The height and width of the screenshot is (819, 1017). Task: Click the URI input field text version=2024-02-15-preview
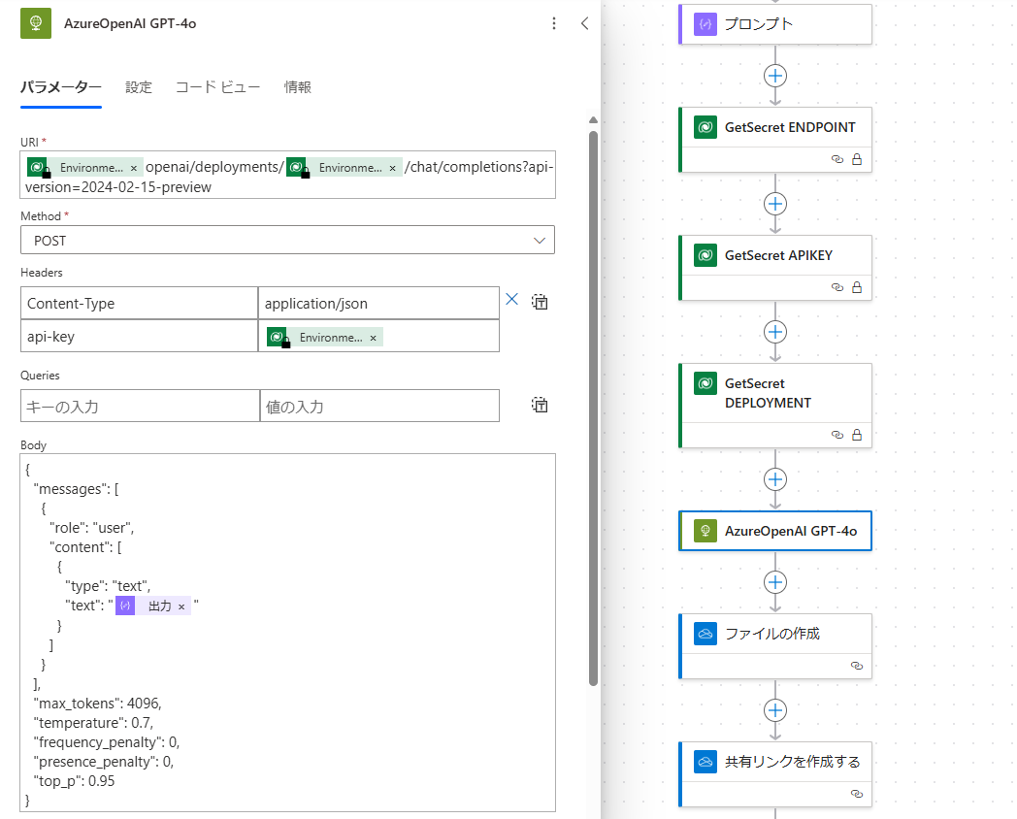(x=118, y=187)
